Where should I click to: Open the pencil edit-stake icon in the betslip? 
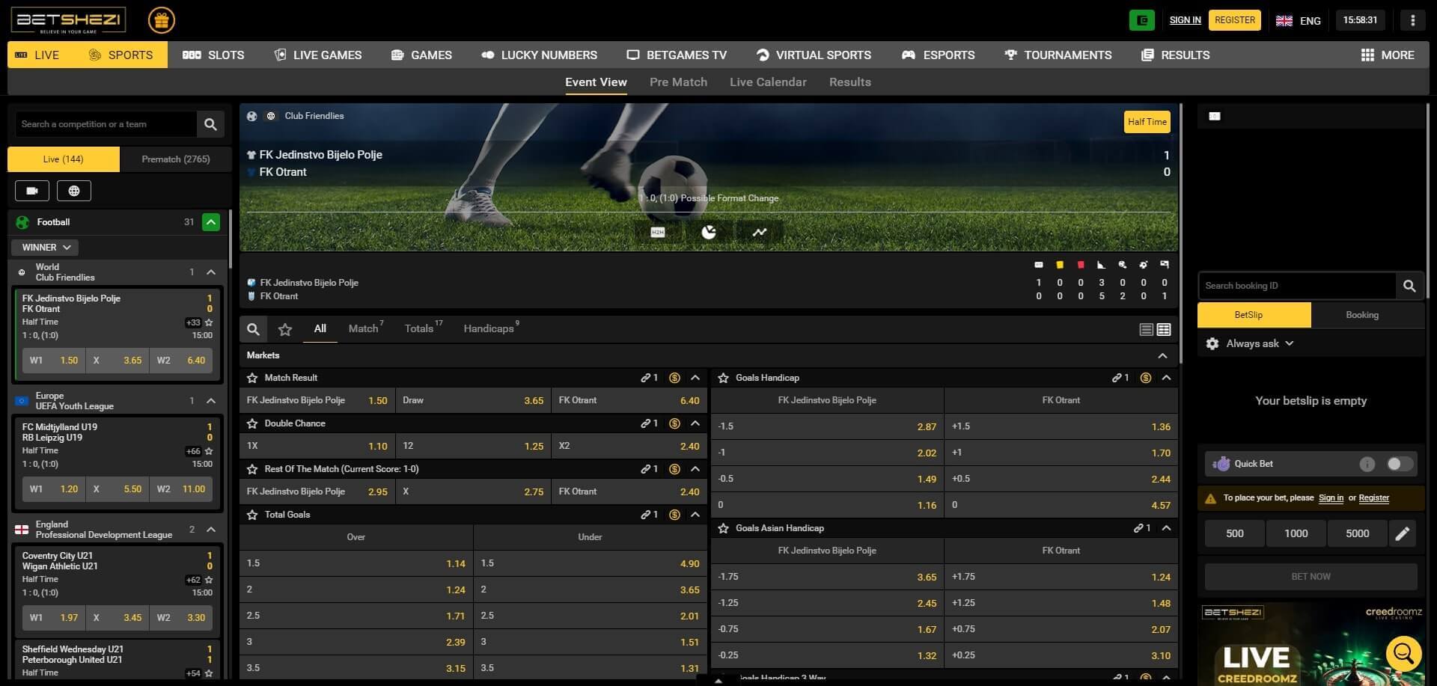(1403, 533)
